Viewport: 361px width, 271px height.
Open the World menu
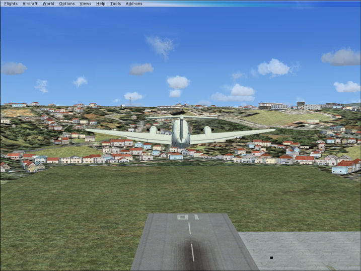click(48, 4)
